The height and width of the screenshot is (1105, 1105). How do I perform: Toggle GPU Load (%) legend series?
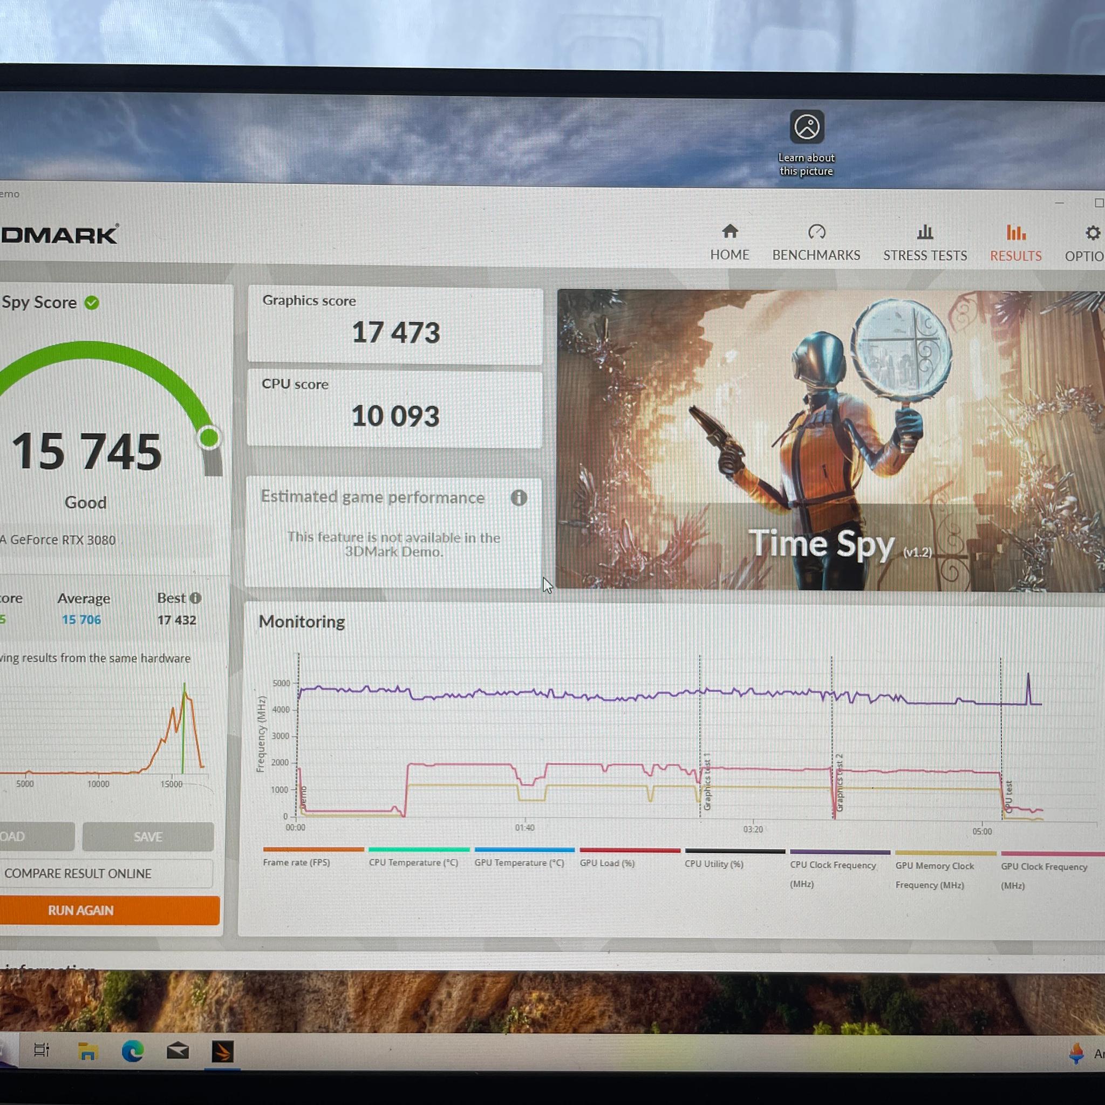[629, 858]
